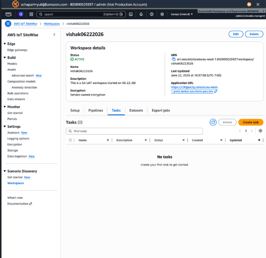
Task: Open the help question mark icon
Action: coord(152,14)
